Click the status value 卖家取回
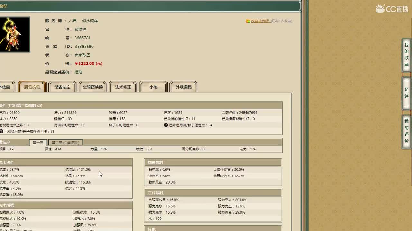Viewport: 412px width, 231px height. point(82,55)
